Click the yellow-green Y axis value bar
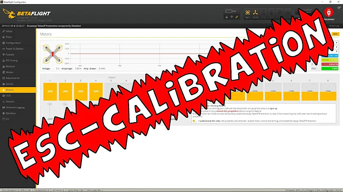This screenshot has width=343, height=192. (x=330, y=60)
